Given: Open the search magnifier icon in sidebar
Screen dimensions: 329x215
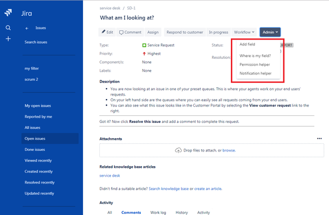Looking at the screenshot, I should point(8,27).
